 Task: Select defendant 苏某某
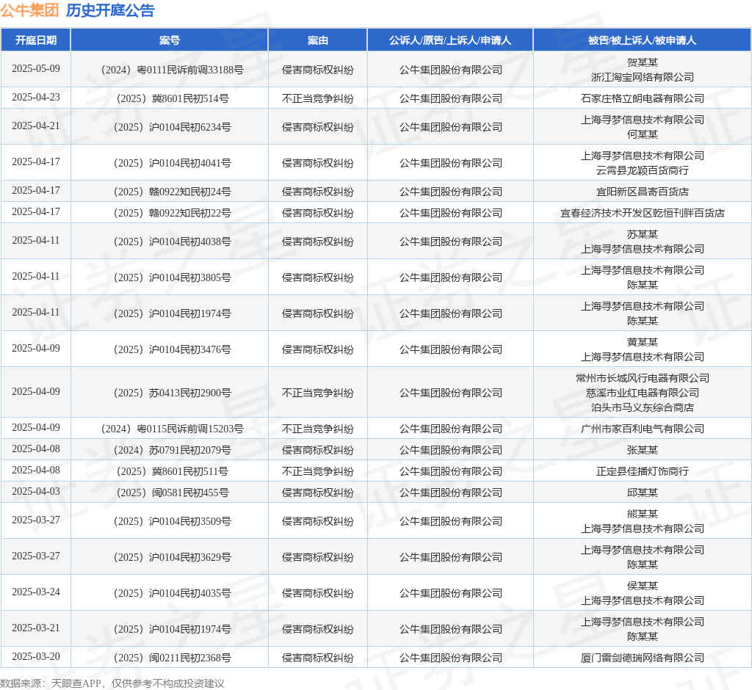point(642,234)
